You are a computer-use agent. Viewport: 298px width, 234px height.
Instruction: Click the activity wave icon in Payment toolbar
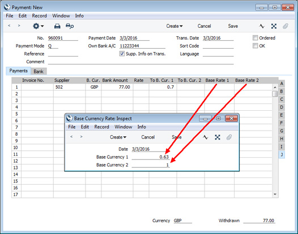(x=262, y=26)
